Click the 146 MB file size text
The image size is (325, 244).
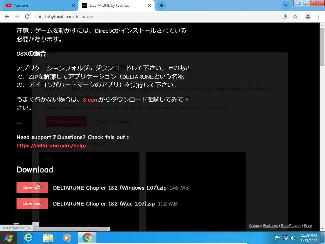pos(179,188)
